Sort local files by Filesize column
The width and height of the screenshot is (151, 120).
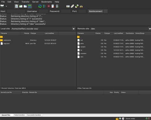[25, 33]
